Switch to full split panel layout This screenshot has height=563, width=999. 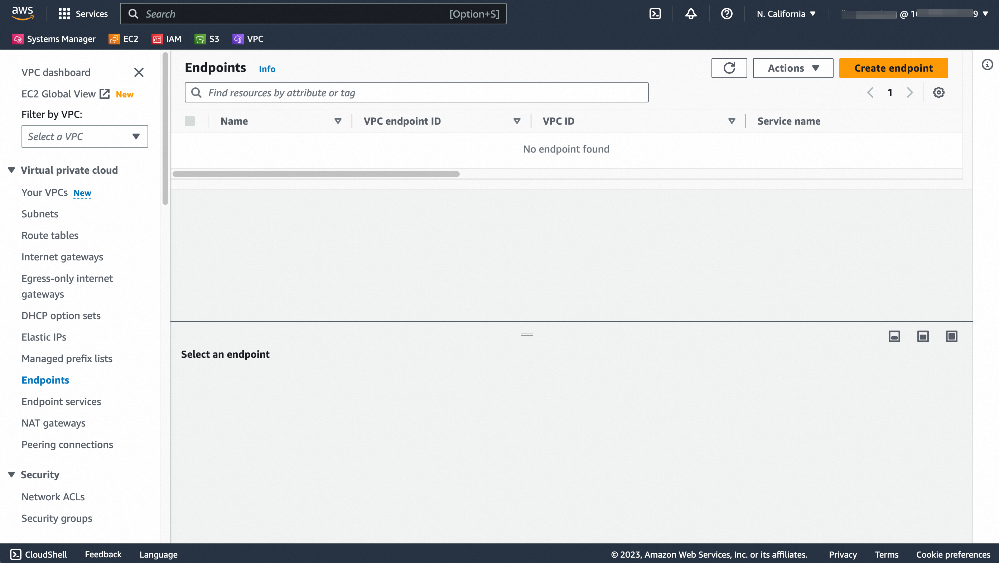[952, 336]
